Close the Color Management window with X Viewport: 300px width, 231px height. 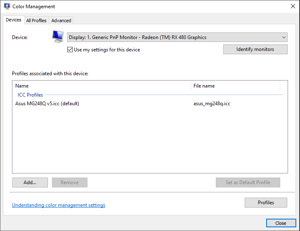pyautogui.click(x=293, y=6)
